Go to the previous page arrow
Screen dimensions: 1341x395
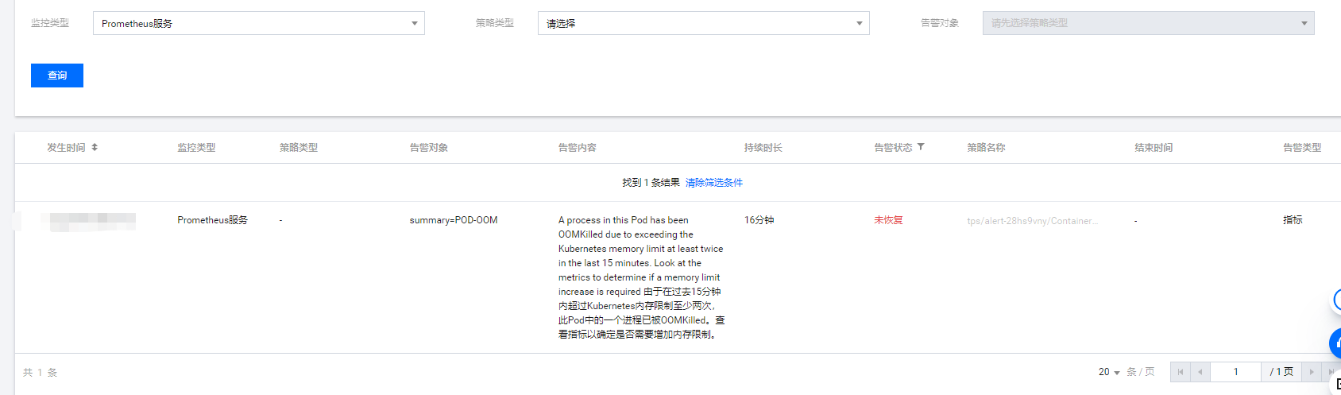coord(1200,372)
